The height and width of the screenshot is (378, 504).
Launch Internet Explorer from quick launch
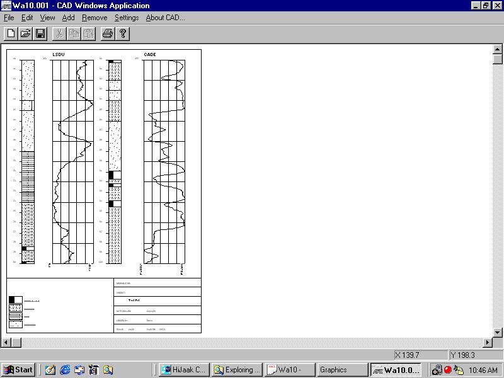coord(65,370)
